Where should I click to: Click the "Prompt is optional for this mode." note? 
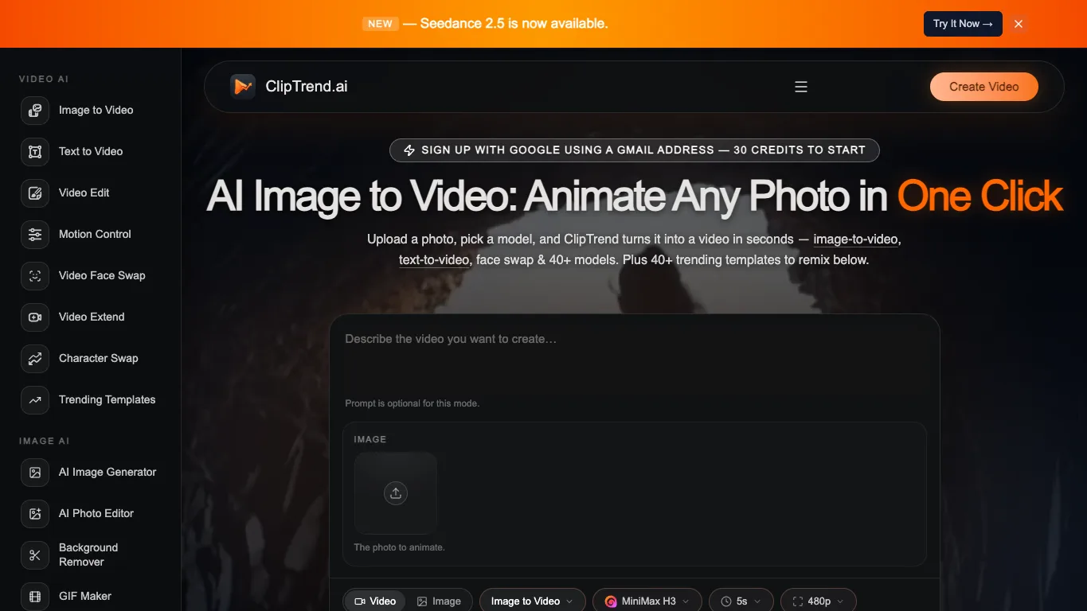(413, 403)
